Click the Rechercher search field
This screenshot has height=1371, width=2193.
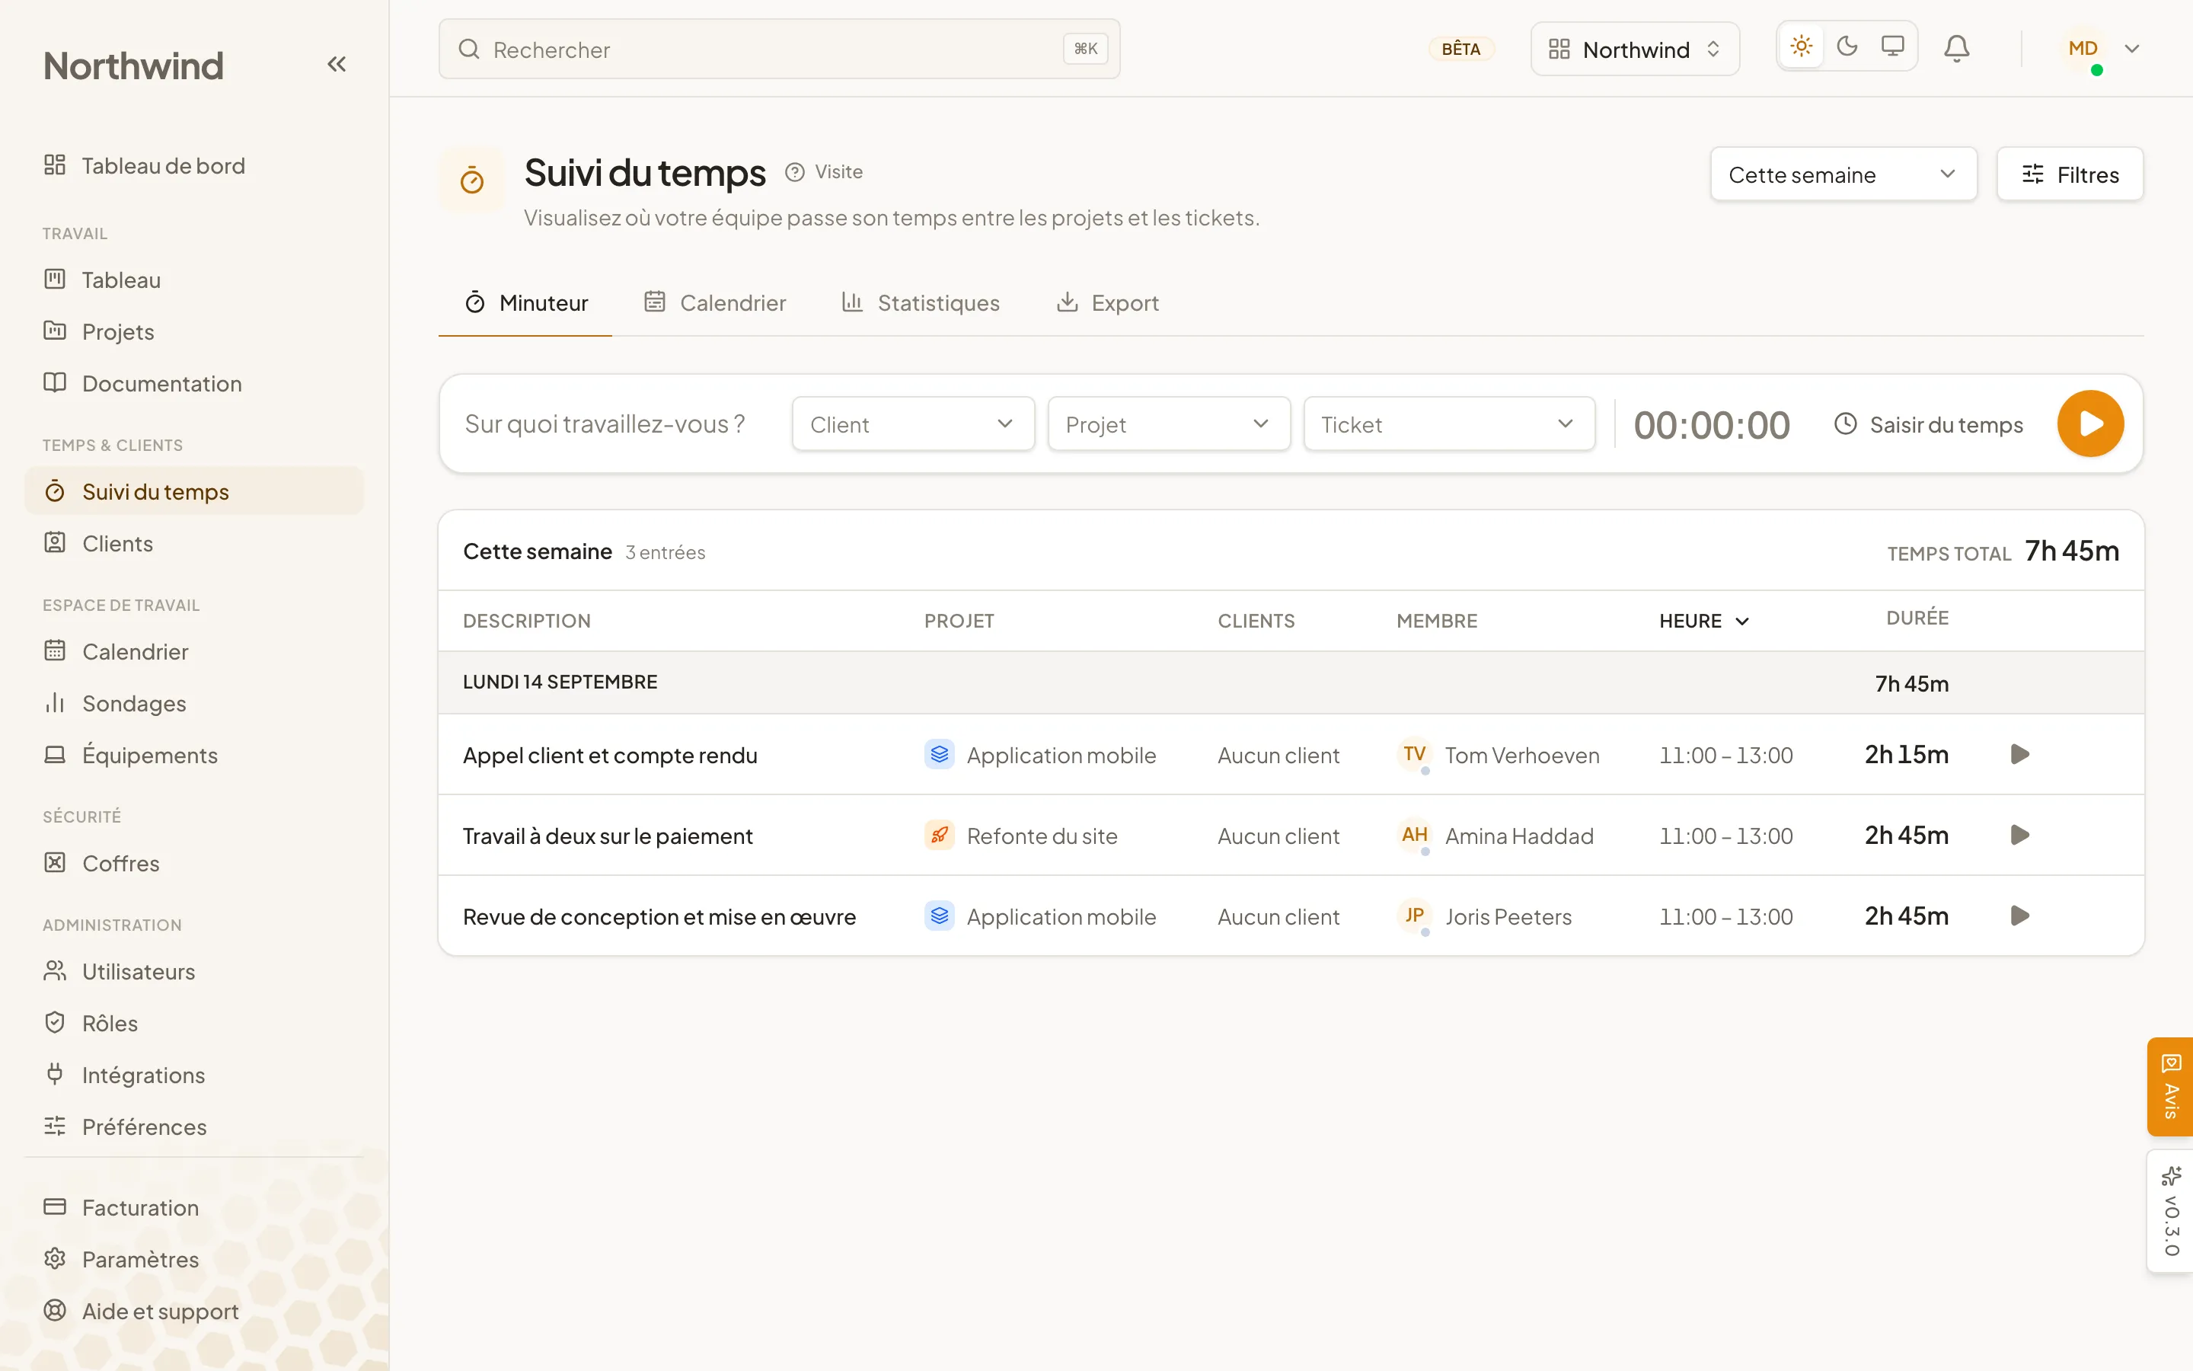(779, 49)
